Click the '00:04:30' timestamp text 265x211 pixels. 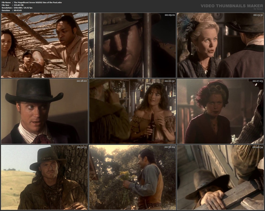[82, 15]
